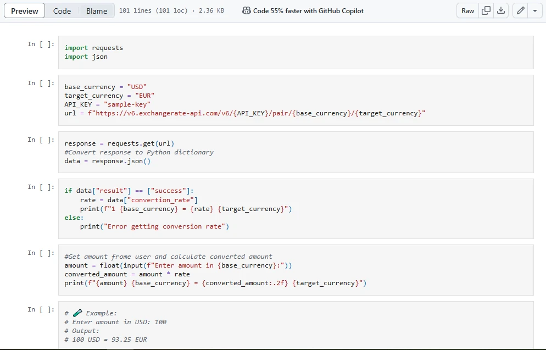Download the raw file icon
Viewport: 546px width, 350px height.
coord(500,11)
